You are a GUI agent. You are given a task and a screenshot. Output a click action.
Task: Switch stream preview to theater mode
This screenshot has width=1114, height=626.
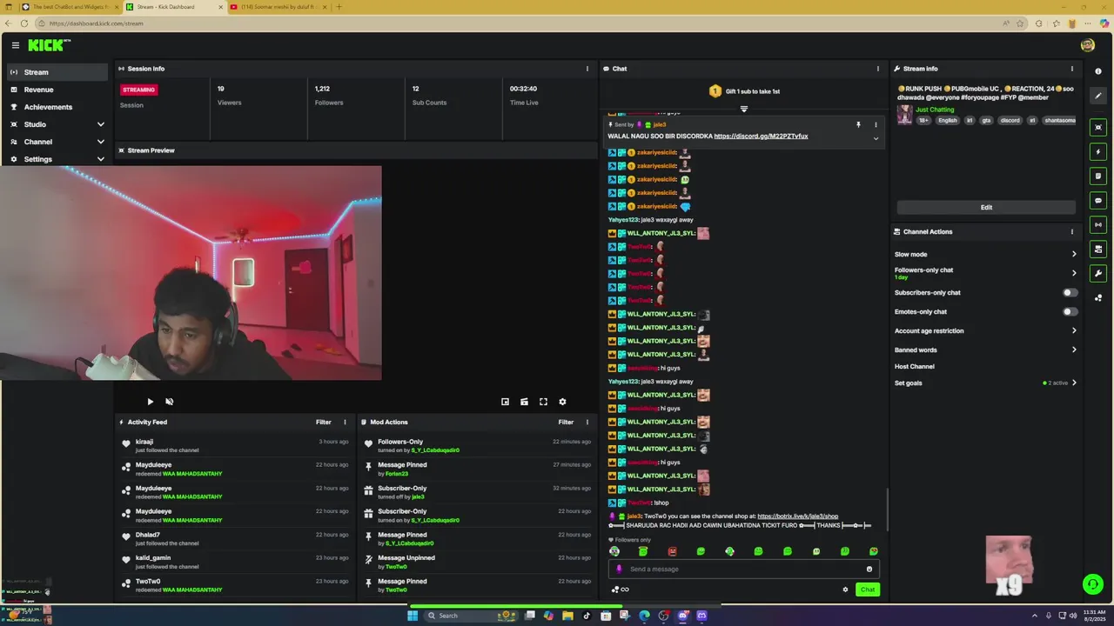tap(524, 402)
